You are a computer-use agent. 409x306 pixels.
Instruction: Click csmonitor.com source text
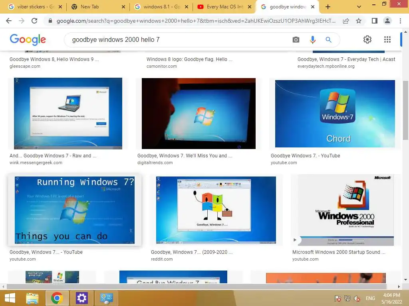click(x=162, y=66)
